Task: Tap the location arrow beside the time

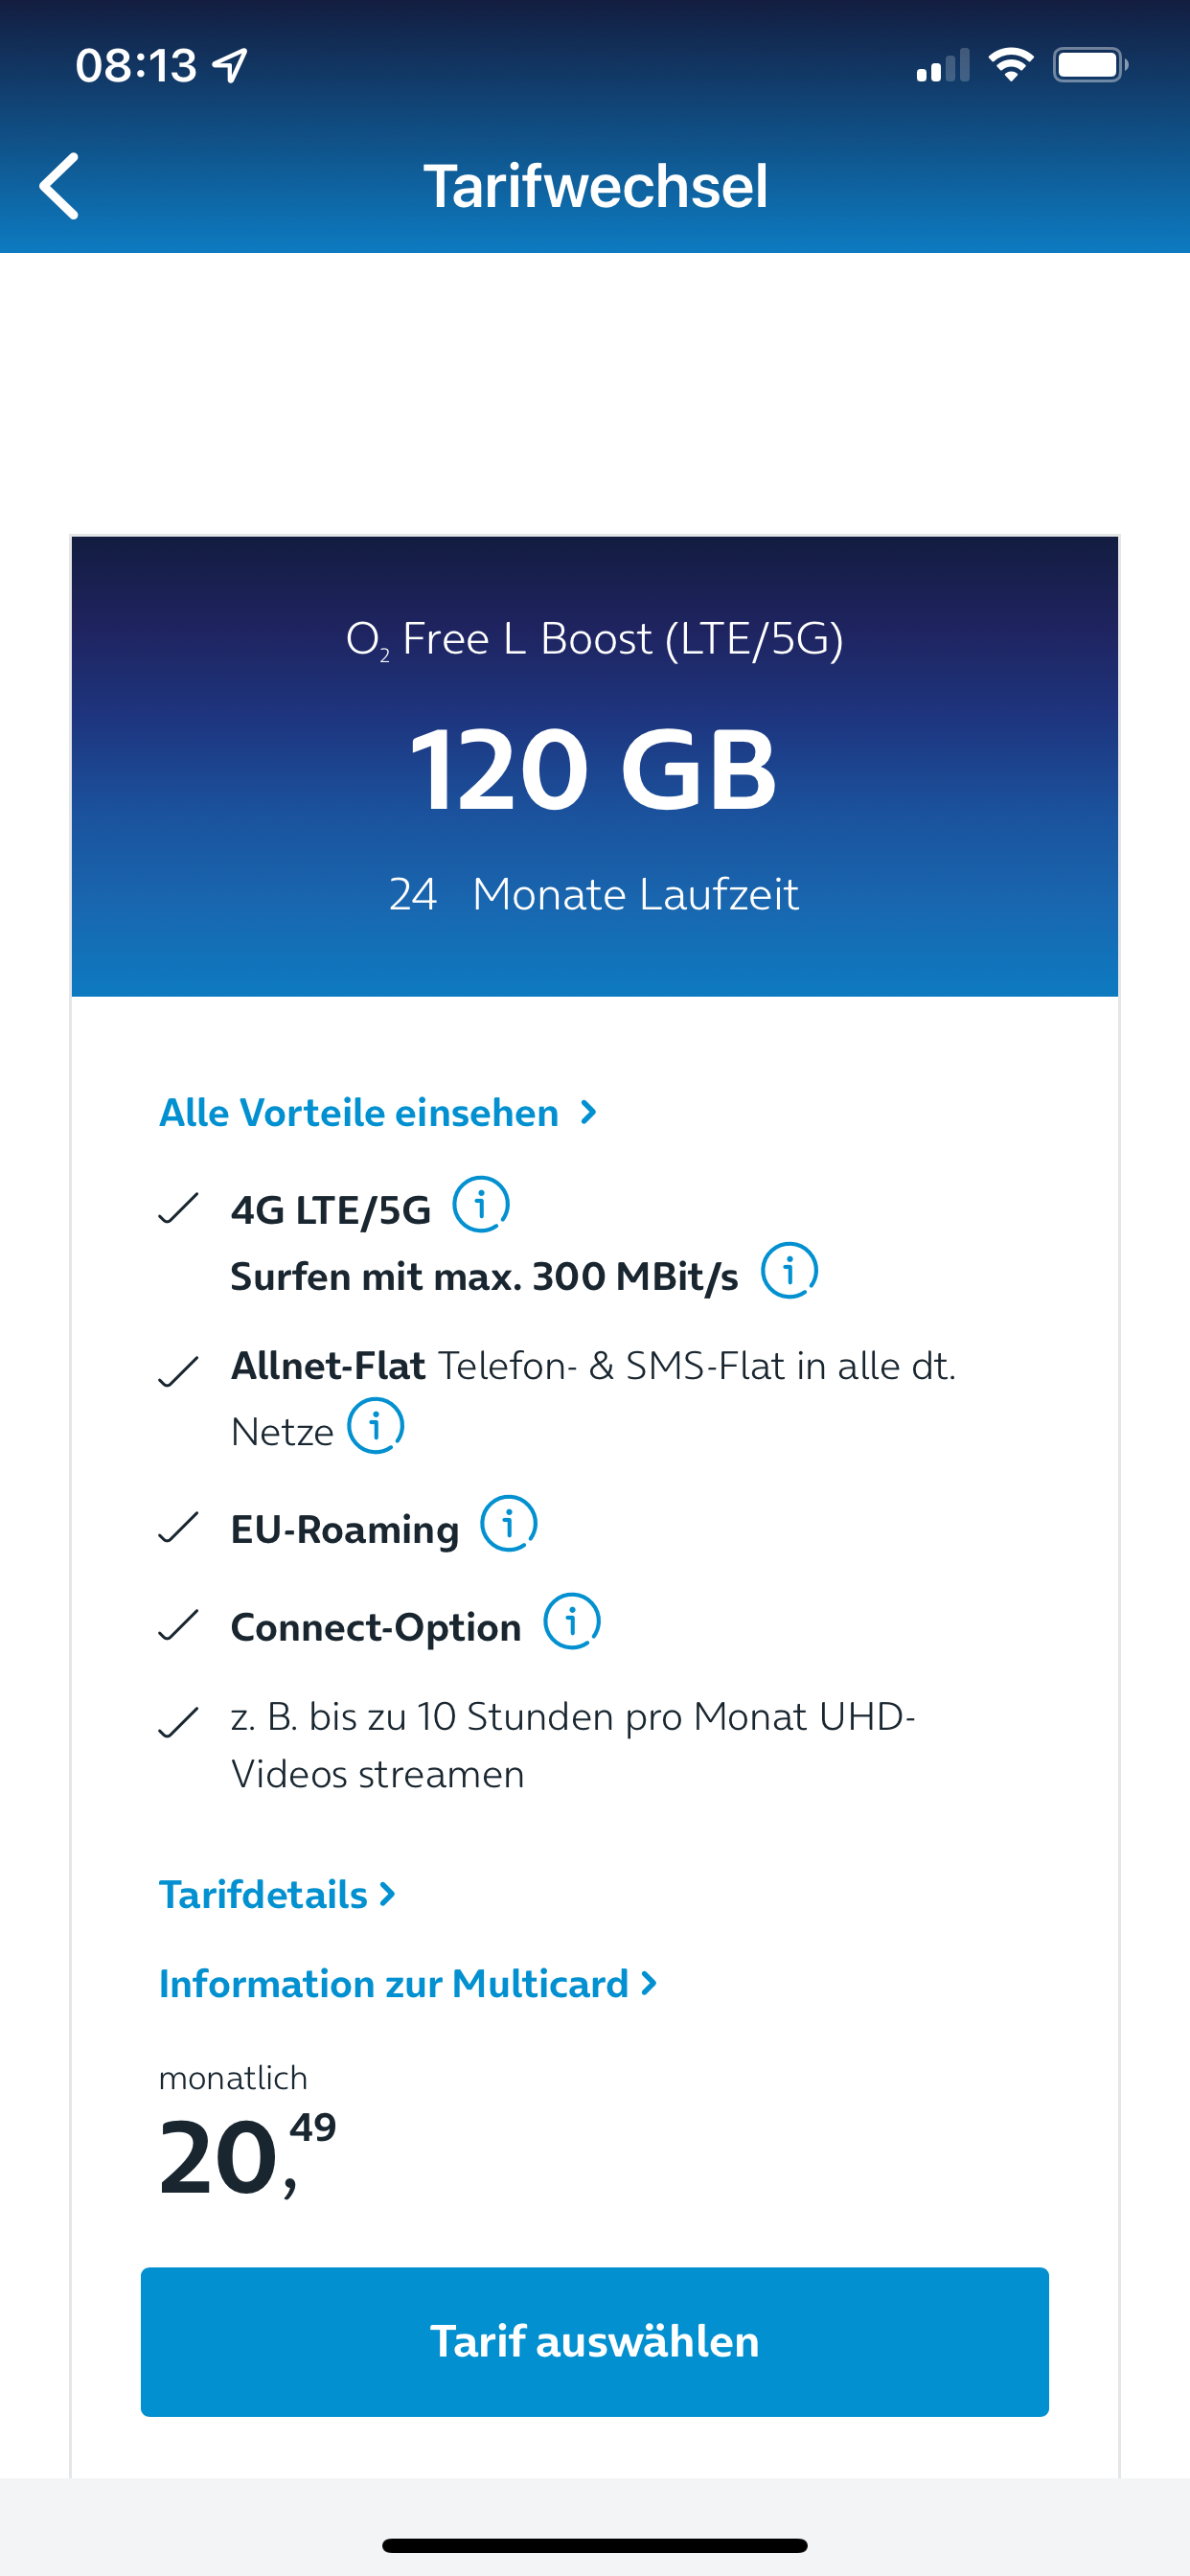Action: point(230,66)
